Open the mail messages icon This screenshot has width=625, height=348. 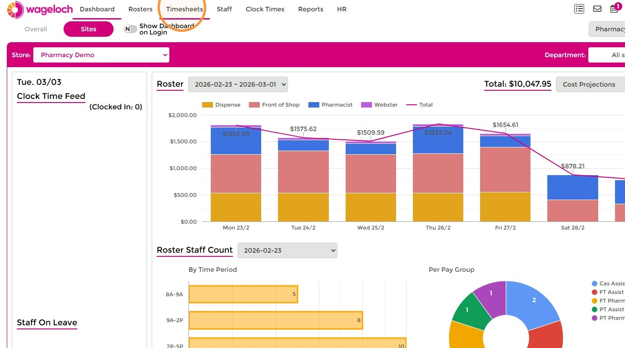pyautogui.click(x=597, y=9)
